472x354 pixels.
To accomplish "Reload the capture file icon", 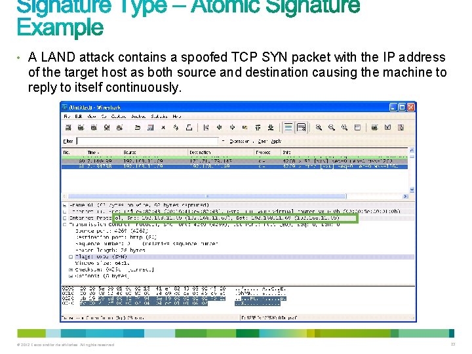I will 176,128.
